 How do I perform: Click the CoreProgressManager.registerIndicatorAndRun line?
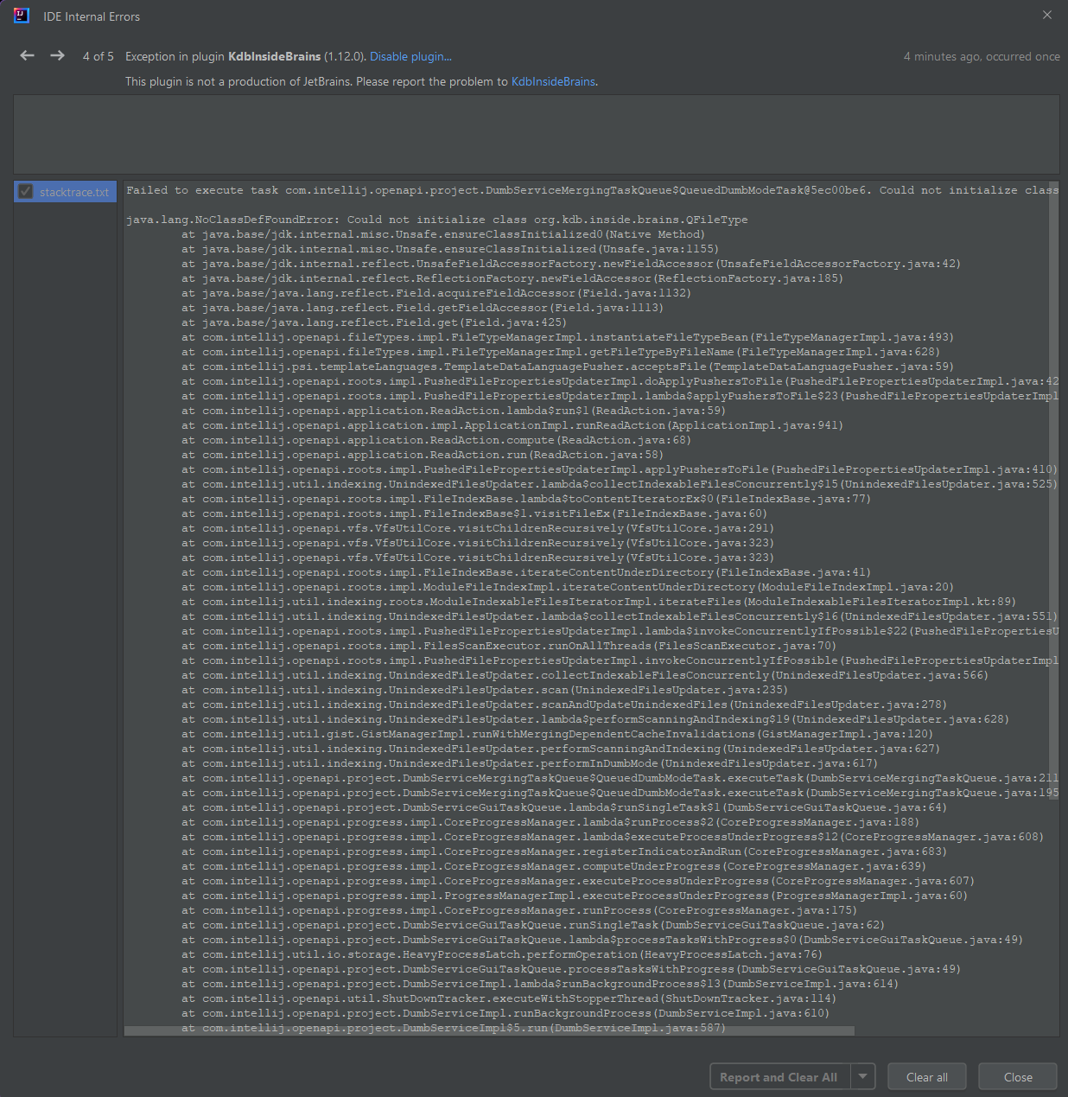564,851
